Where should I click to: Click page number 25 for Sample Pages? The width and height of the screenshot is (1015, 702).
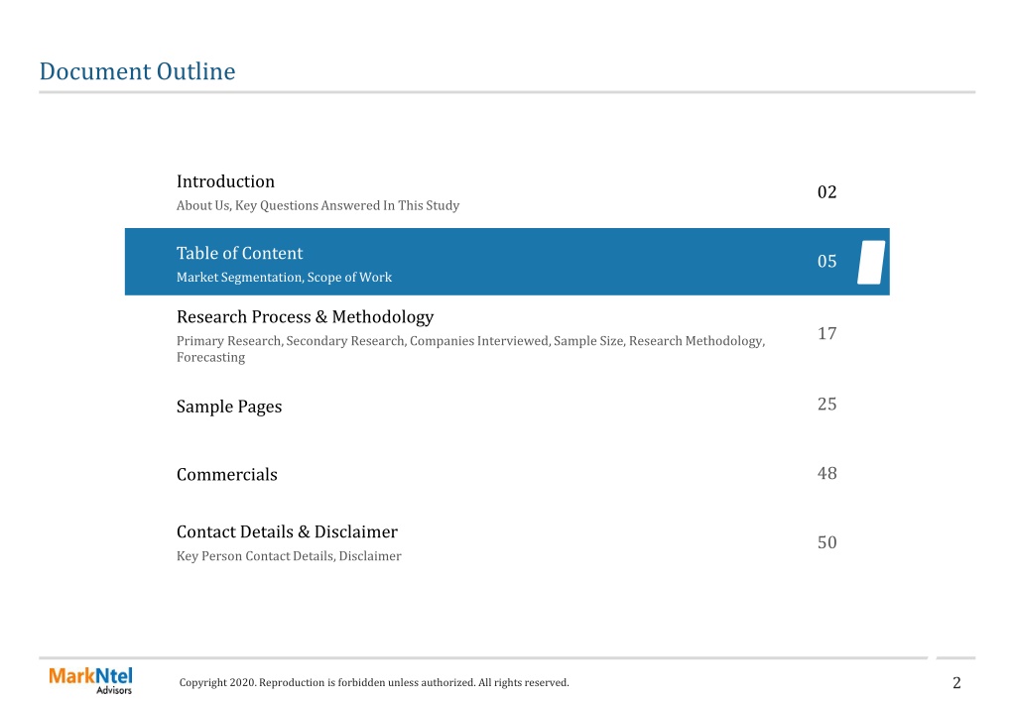pyautogui.click(x=826, y=405)
